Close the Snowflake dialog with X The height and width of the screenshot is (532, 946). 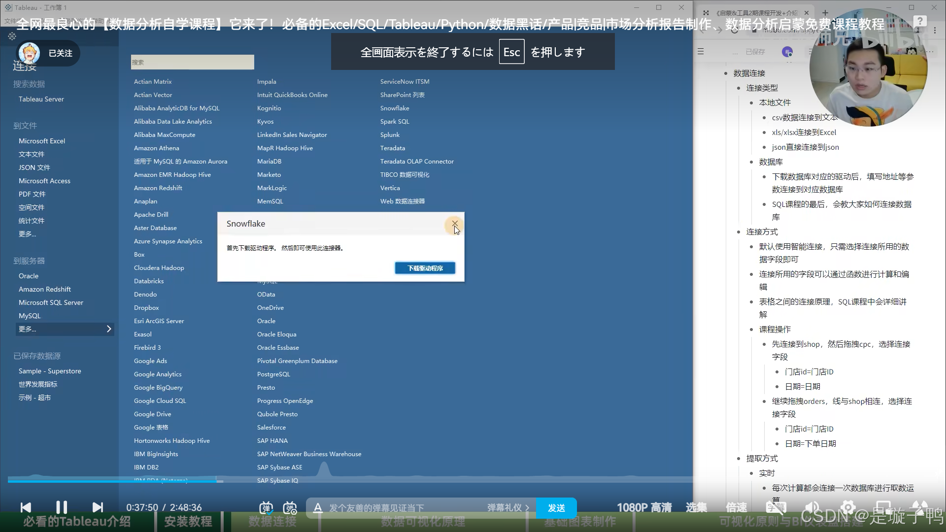[455, 224]
